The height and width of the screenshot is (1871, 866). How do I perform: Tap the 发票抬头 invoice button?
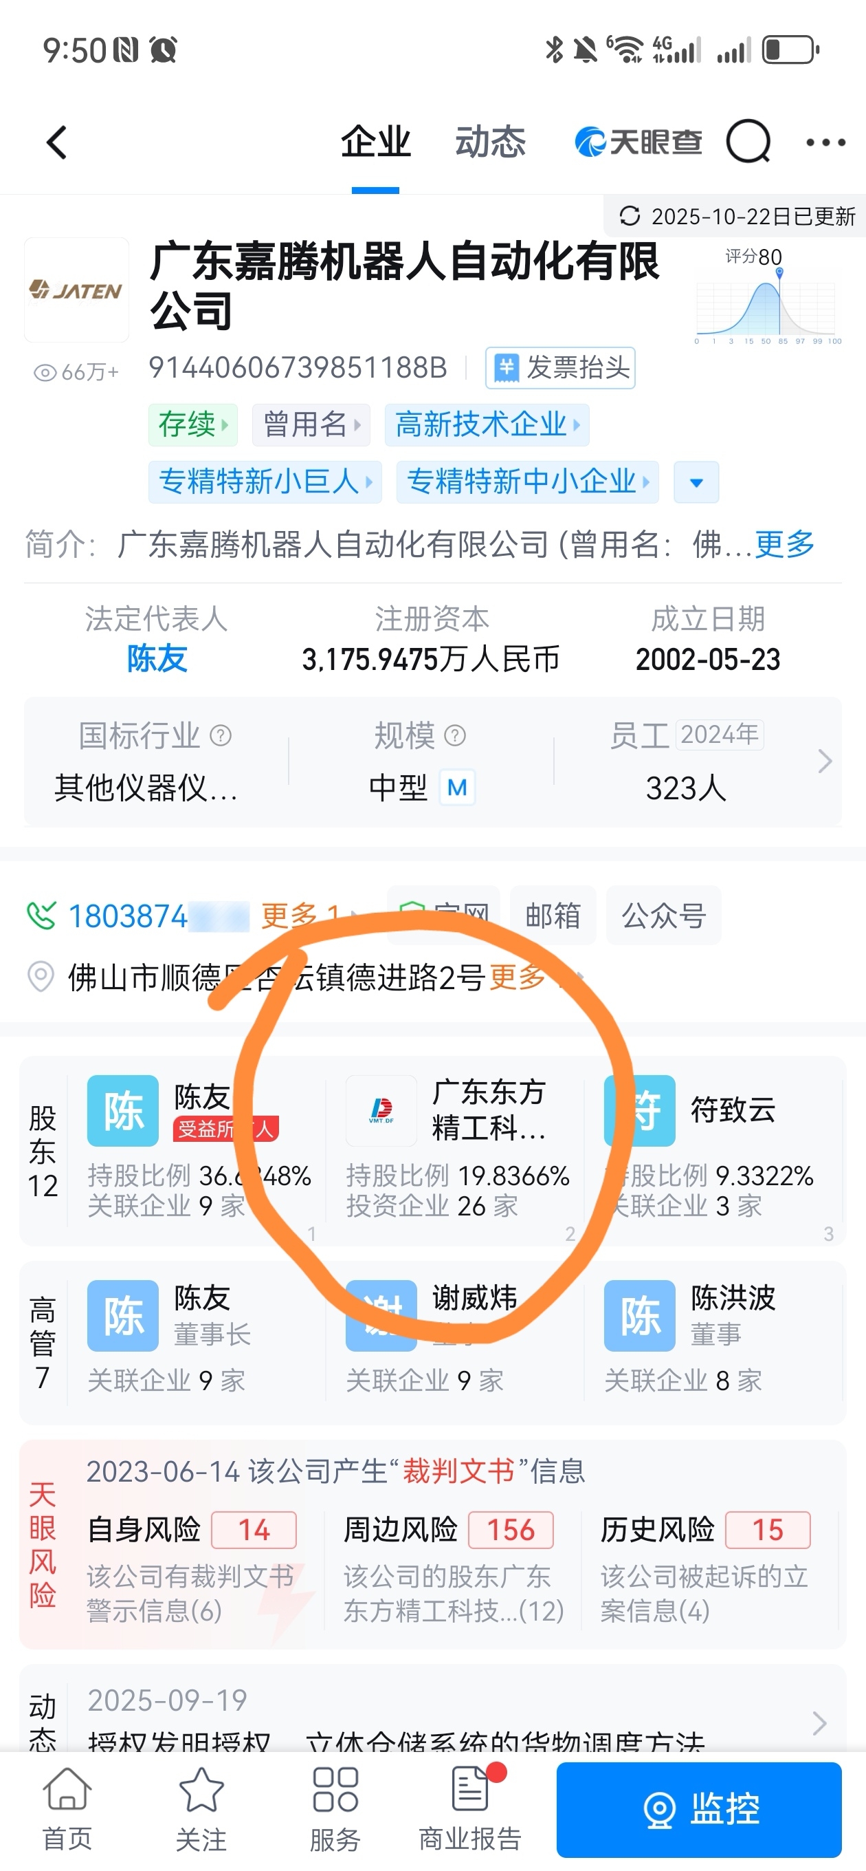pos(560,368)
